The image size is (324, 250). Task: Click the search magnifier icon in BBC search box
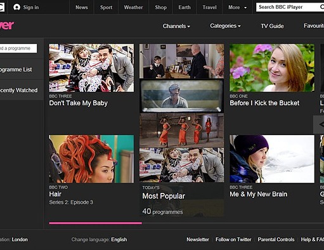(322, 7)
